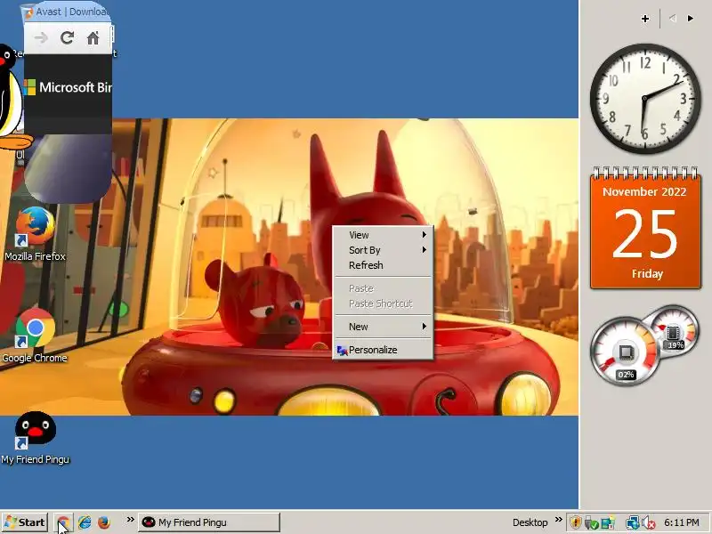
Task: Open the Sort By submenu
Action: pyautogui.click(x=384, y=250)
